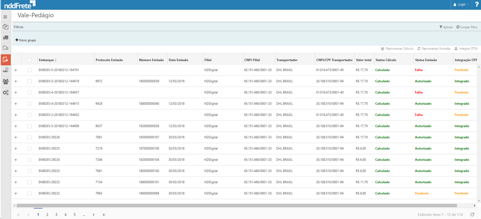The image size is (481, 219).
Task: Click the help question mark icon
Action: (477, 4)
